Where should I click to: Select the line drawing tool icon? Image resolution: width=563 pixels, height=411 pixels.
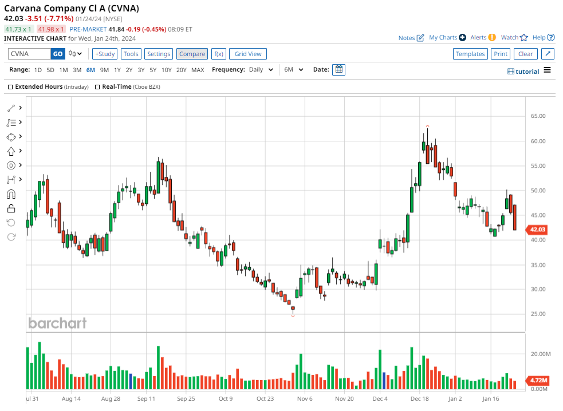click(11, 108)
